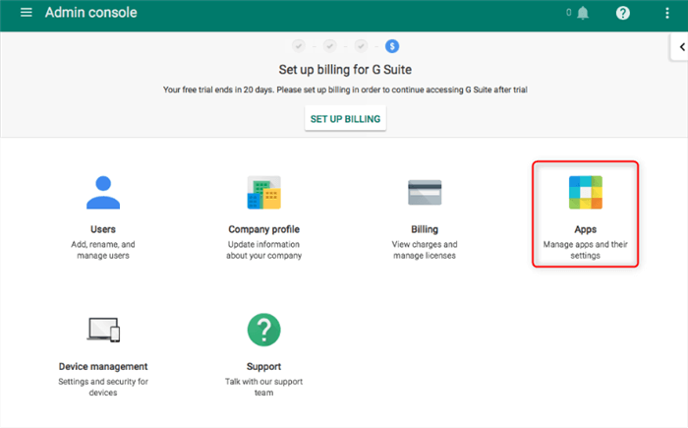Click the SET UP BILLING button
Screen dimensions: 688x428
click(x=345, y=119)
